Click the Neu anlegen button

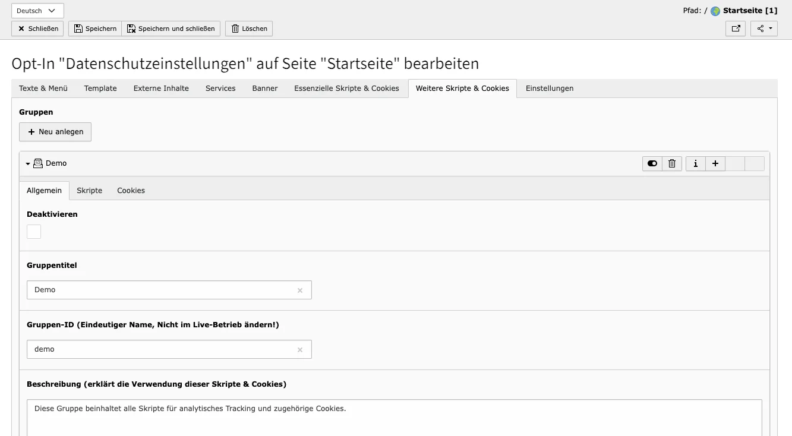(x=55, y=131)
